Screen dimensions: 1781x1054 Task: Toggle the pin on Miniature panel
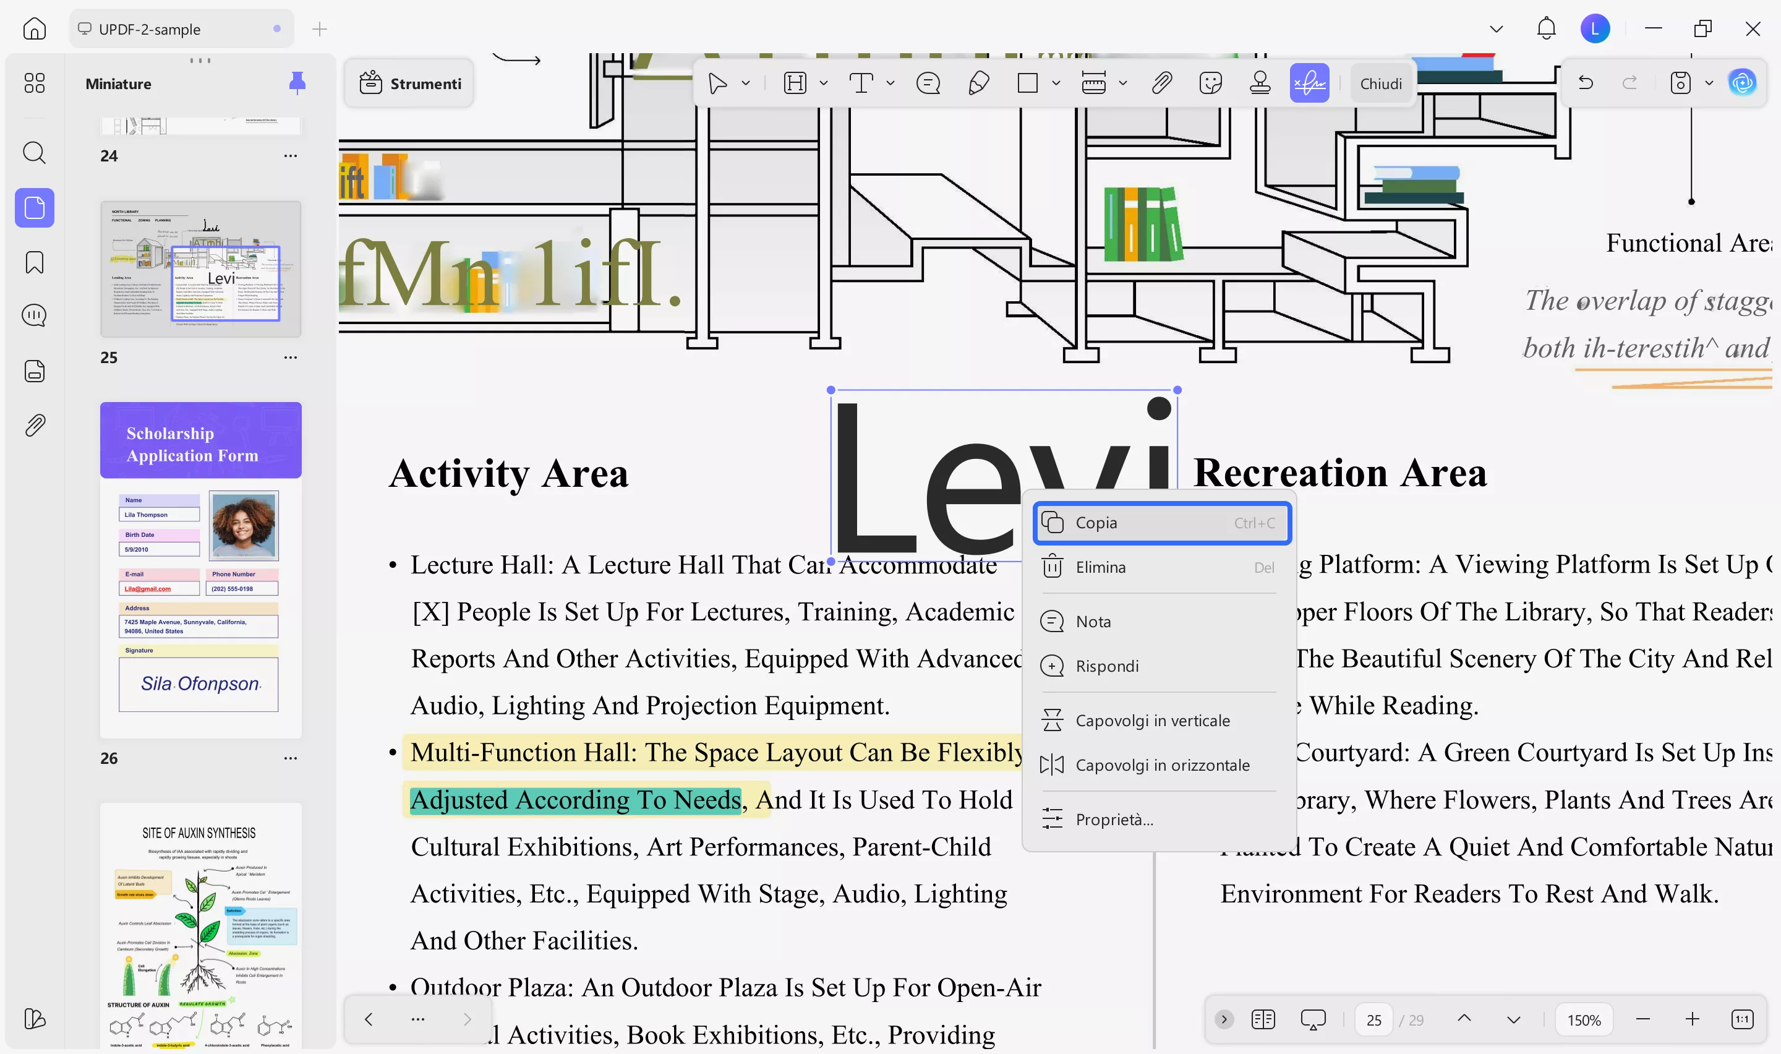297,83
